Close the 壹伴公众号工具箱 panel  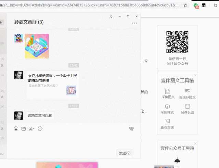195,143
